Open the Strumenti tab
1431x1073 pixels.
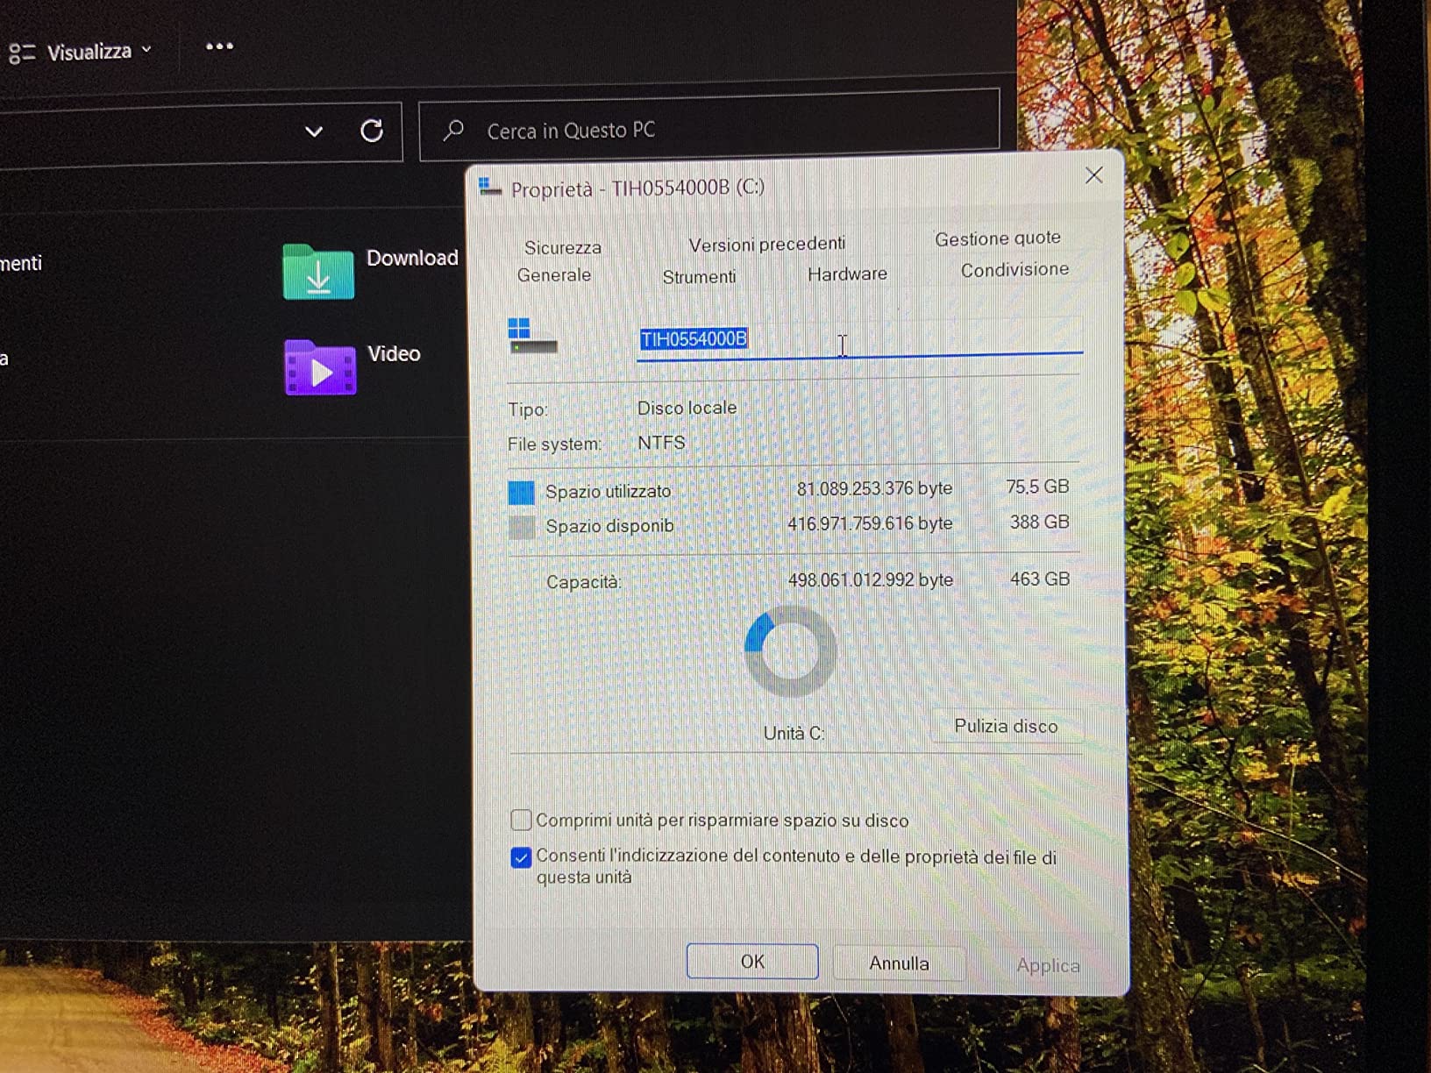point(699,277)
